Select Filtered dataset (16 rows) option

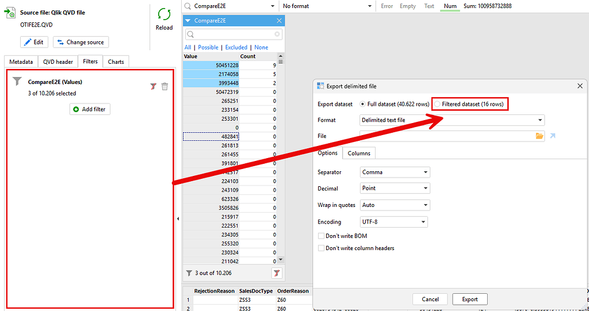coord(469,104)
